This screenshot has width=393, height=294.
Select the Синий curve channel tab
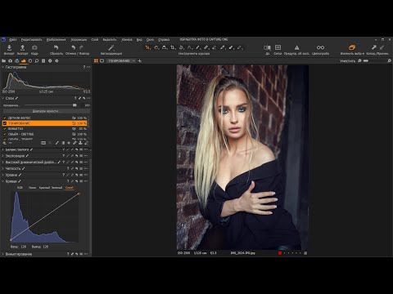70,188
